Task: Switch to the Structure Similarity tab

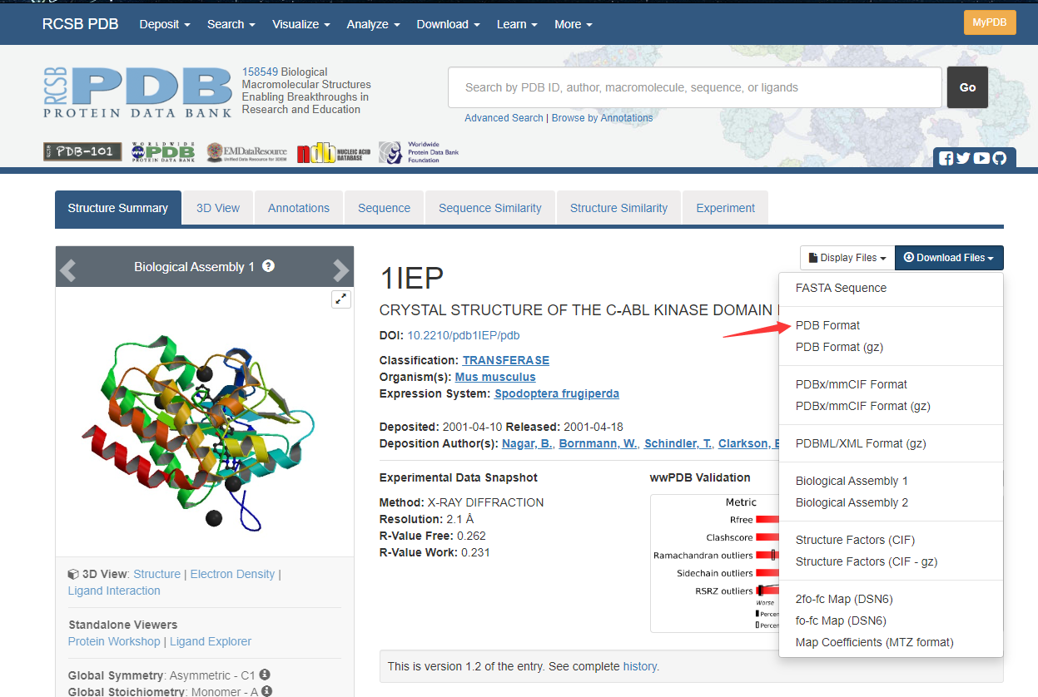Action: click(x=618, y=208)
